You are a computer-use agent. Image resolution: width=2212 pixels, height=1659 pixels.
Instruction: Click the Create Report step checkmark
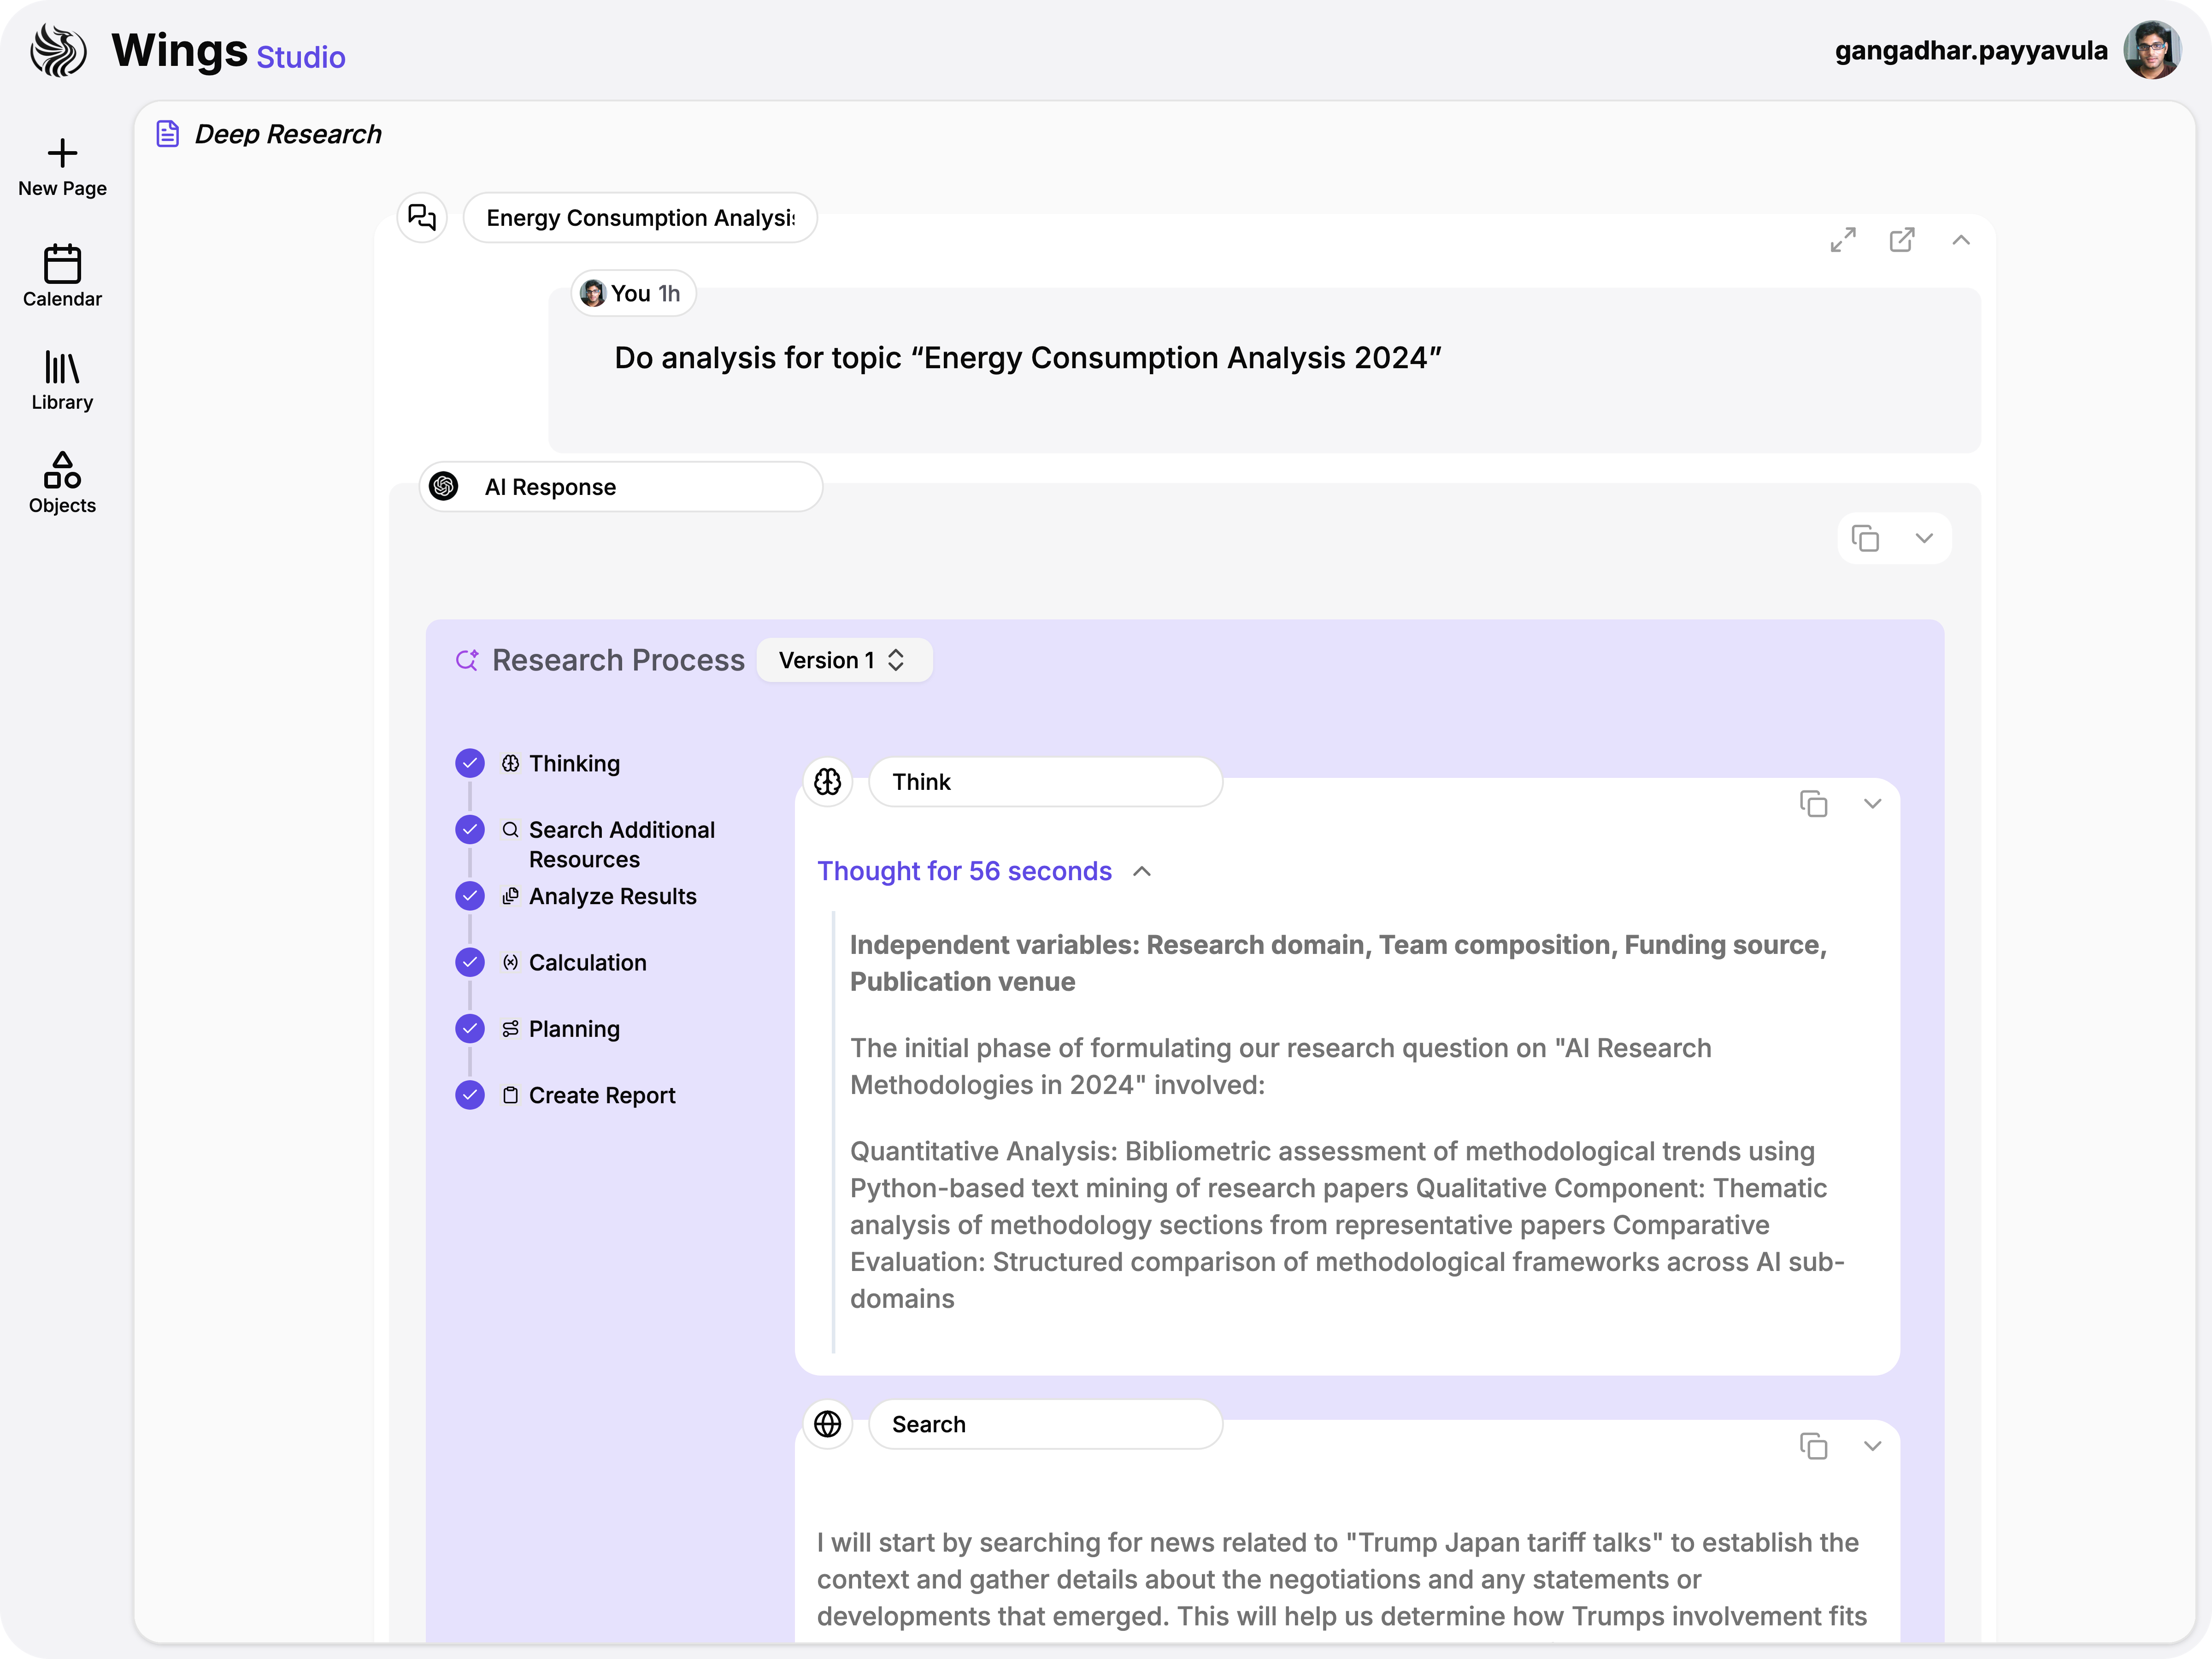click(469, 1095)
